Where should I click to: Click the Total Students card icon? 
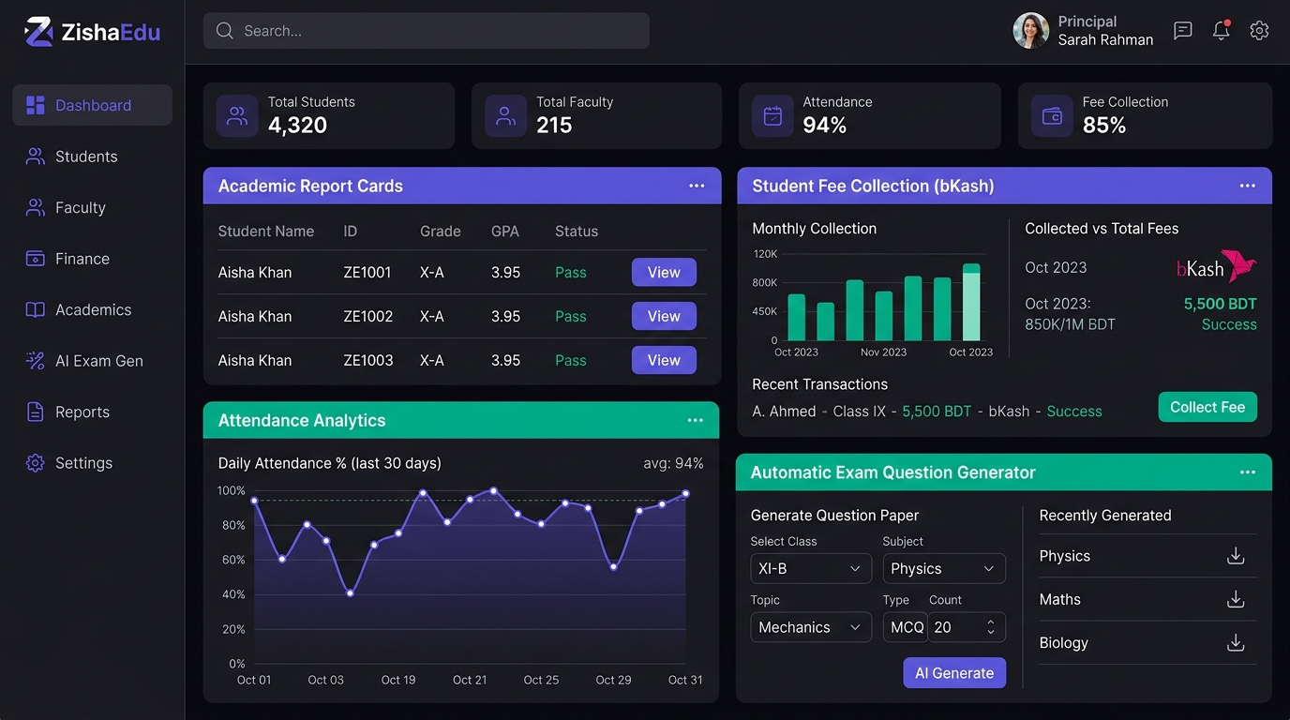237,116
